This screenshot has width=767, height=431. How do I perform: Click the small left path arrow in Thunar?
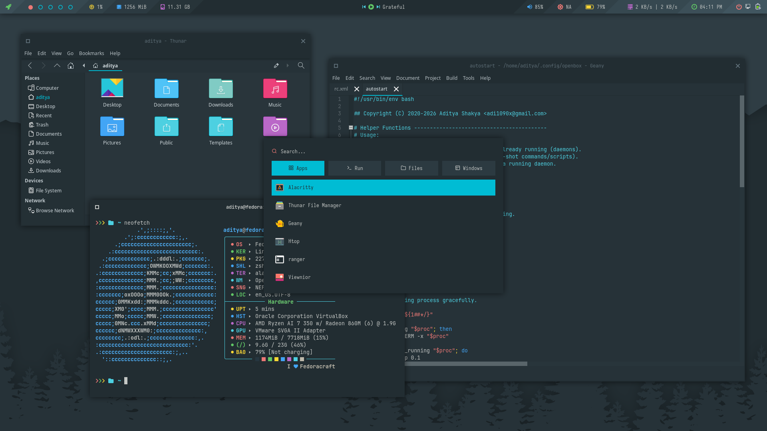[84, 65]
